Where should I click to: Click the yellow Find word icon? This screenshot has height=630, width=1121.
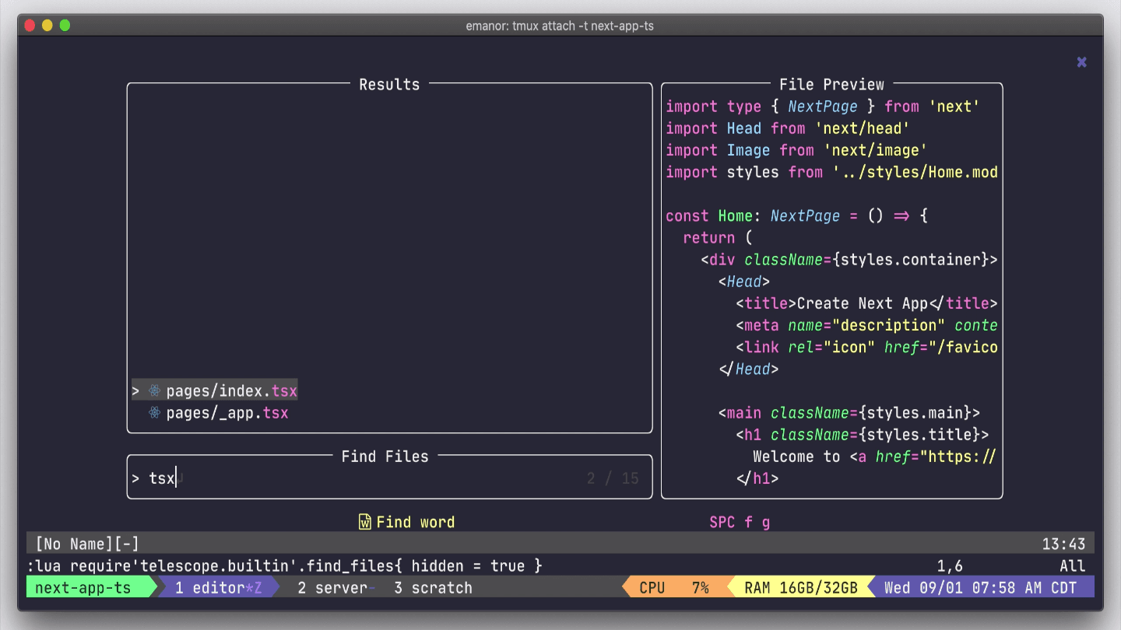click(365, 522)
